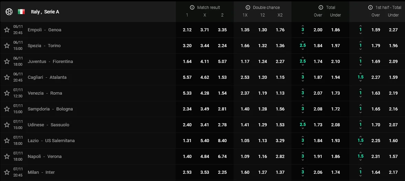Screen dimensions: 405x181
Task: Toggle favorite star for Juventus - Fiorentina
Action: click(x=7, y=62)
